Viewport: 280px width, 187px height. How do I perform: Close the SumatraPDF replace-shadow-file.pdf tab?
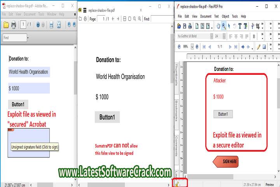coord(141,10)
